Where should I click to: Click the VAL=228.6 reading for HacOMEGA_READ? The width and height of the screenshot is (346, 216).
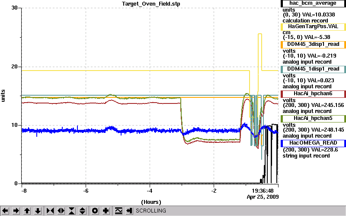coord(324,150)
